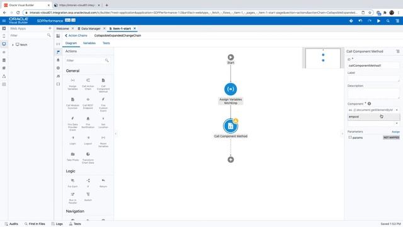
Task: Run the application with Preview play icon
Action: (x=378, y=21)
